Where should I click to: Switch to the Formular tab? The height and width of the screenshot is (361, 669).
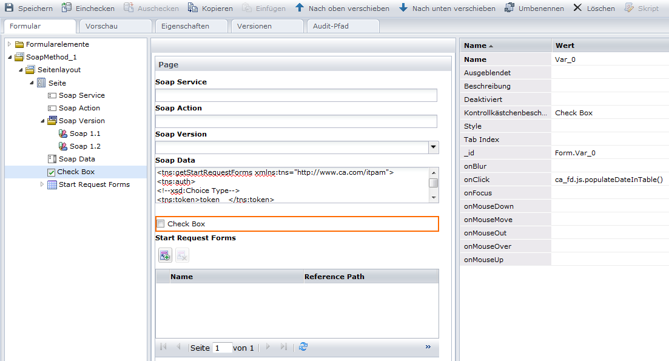click(40, 26)
